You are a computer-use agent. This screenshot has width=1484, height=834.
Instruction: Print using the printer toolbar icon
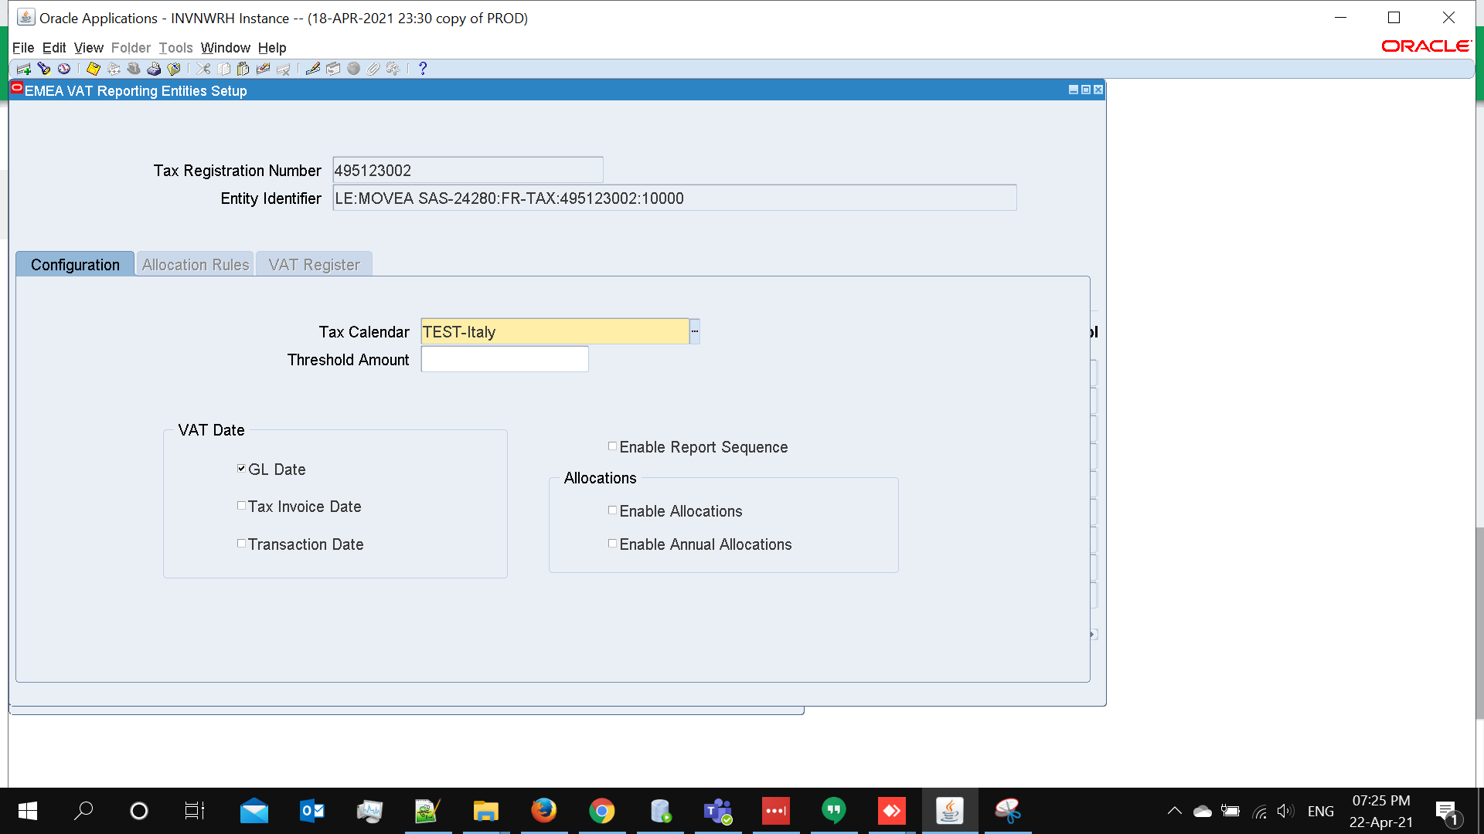[x=154, y=69]
